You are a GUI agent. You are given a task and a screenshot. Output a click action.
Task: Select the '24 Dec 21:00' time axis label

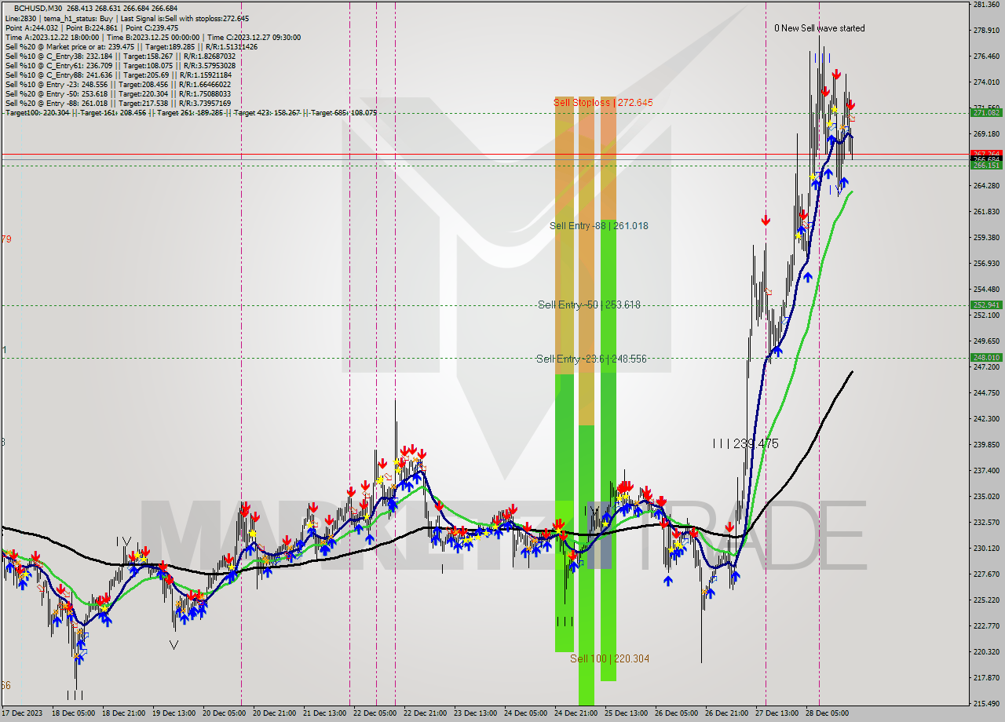pos(576,714)
